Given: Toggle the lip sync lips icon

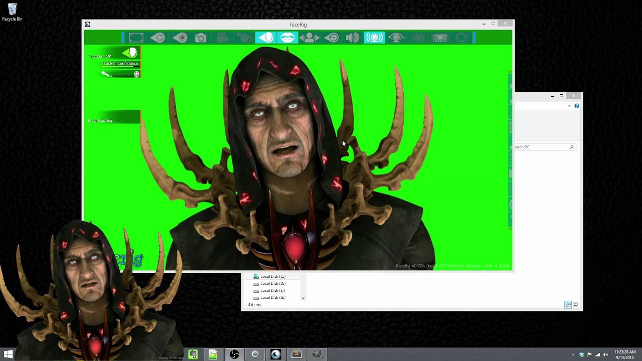Looking at the screenshot, I should coord(287,38).
